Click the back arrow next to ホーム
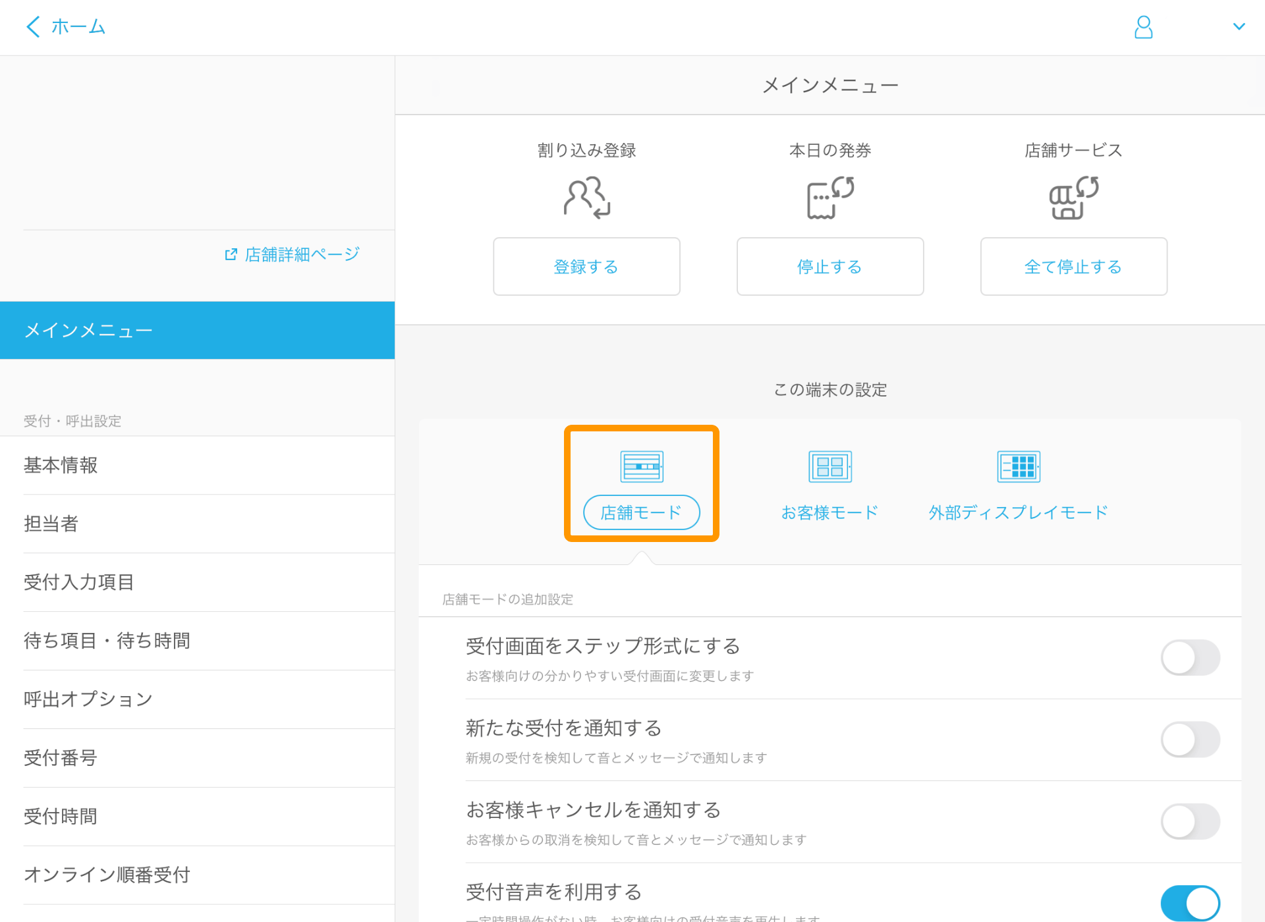Image resolution: width=1265 pixels, height=922 pixels. click(x=32, y=26)
